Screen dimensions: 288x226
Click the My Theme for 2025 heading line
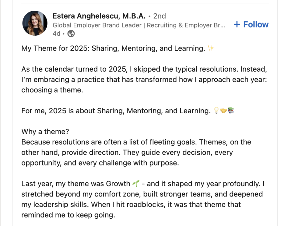[118, 48]
